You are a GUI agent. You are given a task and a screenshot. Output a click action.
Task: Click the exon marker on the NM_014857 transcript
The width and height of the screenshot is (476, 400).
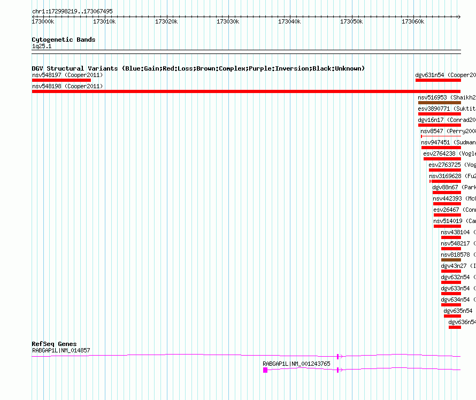coord(337,357)
